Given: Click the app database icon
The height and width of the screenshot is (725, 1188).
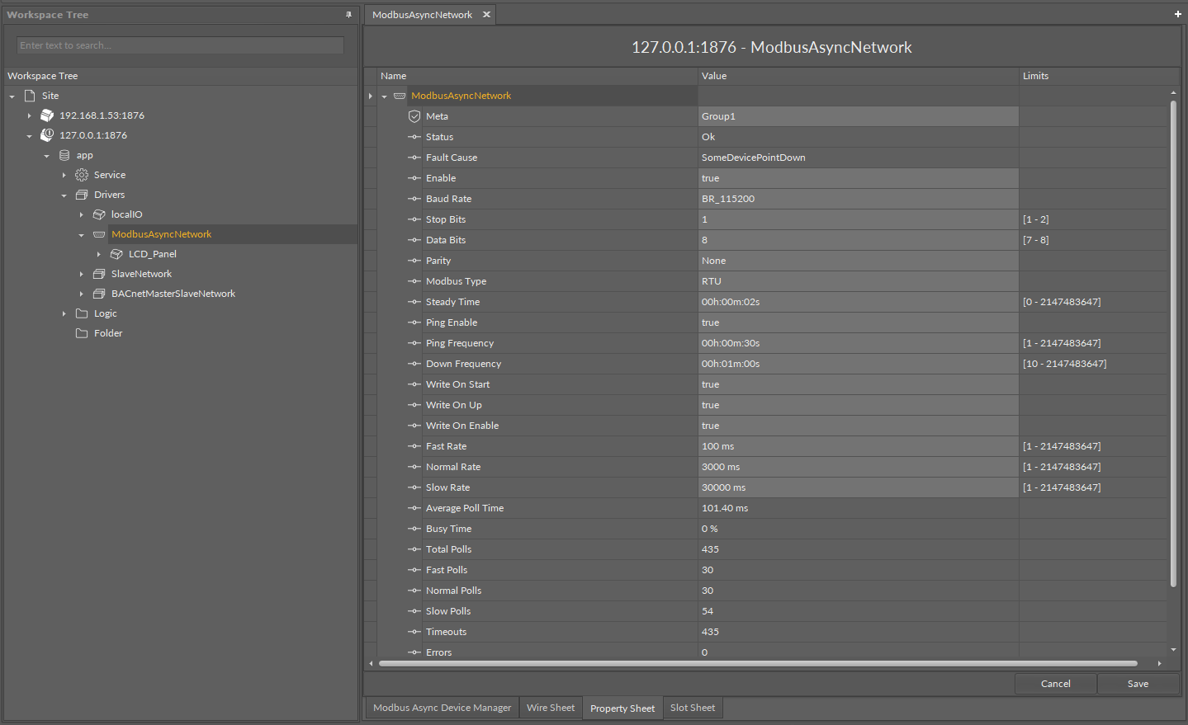Looking at the screenshot, I should tap(64, 155).
